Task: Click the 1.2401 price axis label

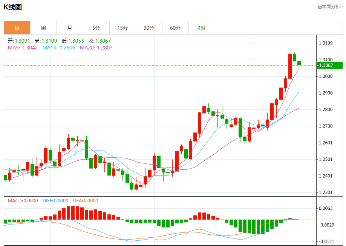Action: [x=326, y=176]
